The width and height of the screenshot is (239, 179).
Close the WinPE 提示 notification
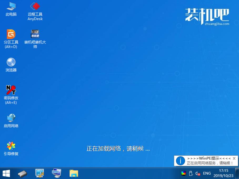click(234, 158)
